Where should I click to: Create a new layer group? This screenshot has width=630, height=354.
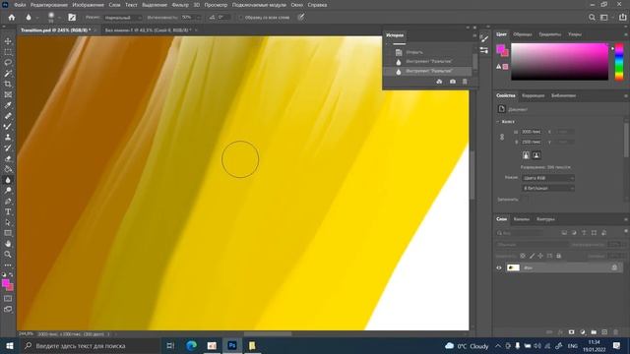(x=594, y=332)
